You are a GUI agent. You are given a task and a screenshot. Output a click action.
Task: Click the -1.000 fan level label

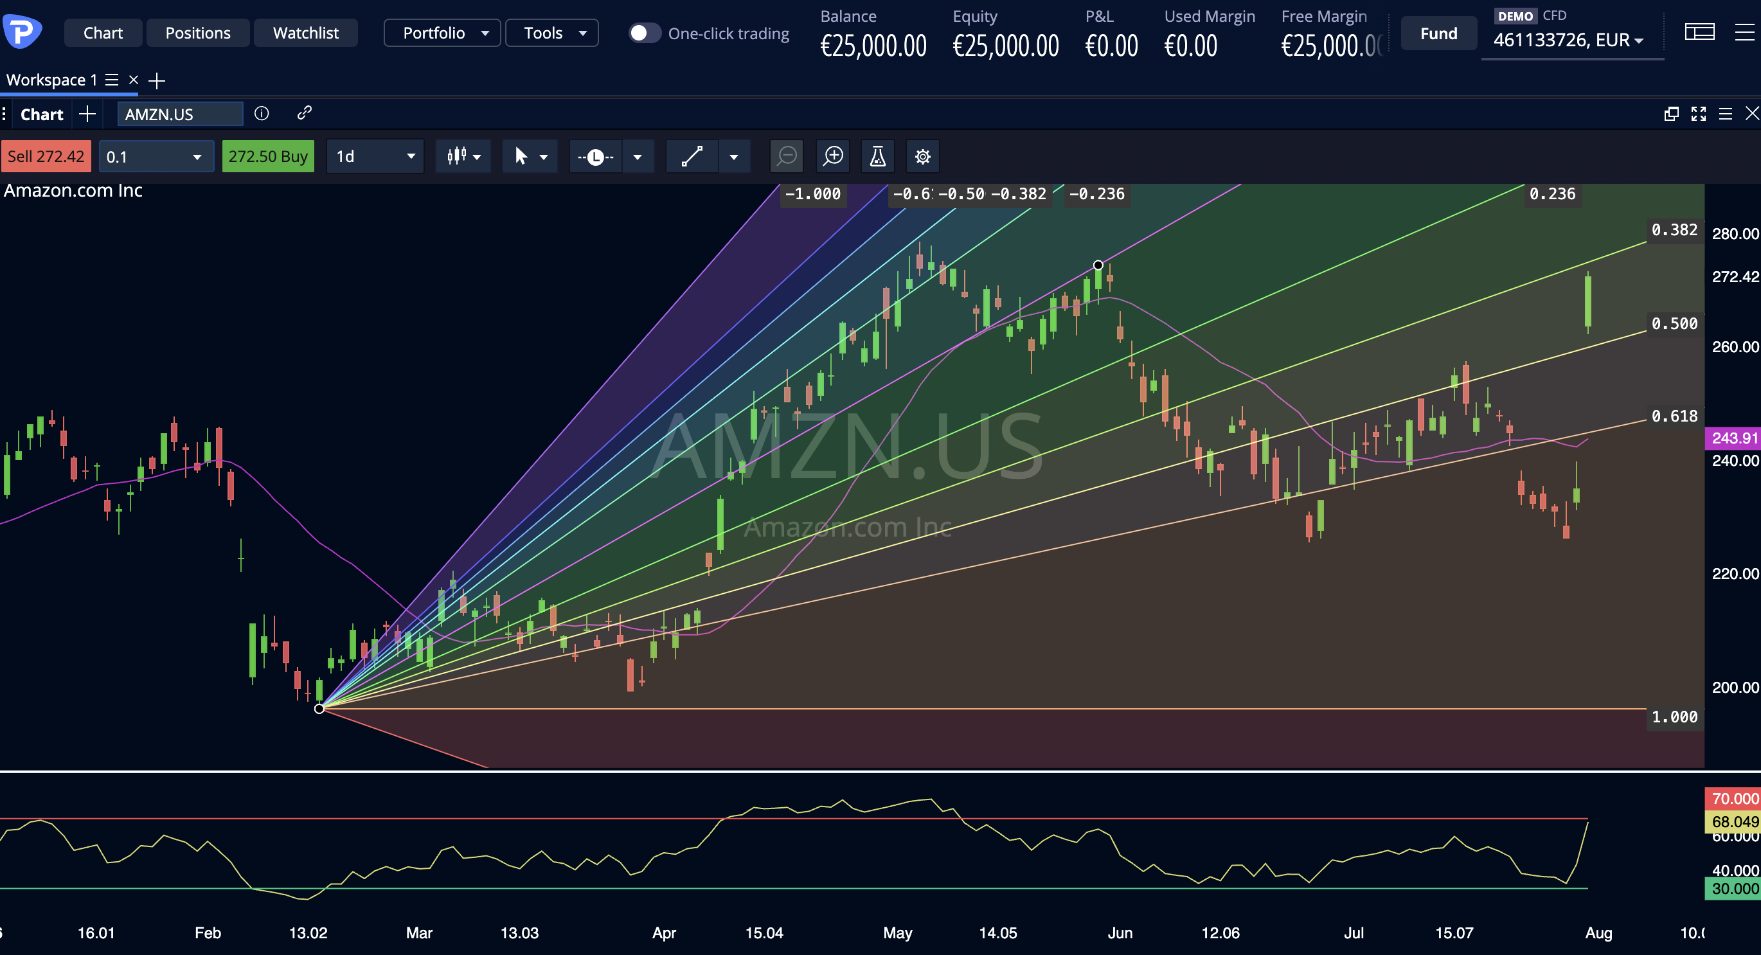813,194
